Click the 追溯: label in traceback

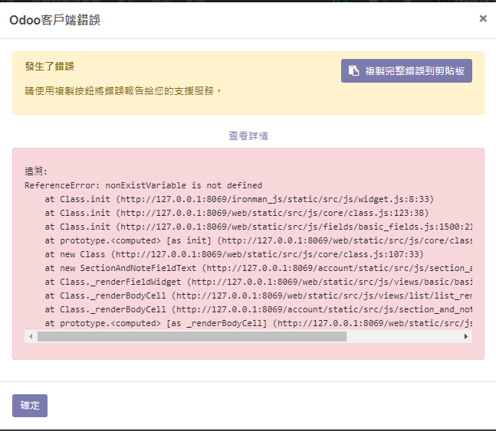click(36, 171)
